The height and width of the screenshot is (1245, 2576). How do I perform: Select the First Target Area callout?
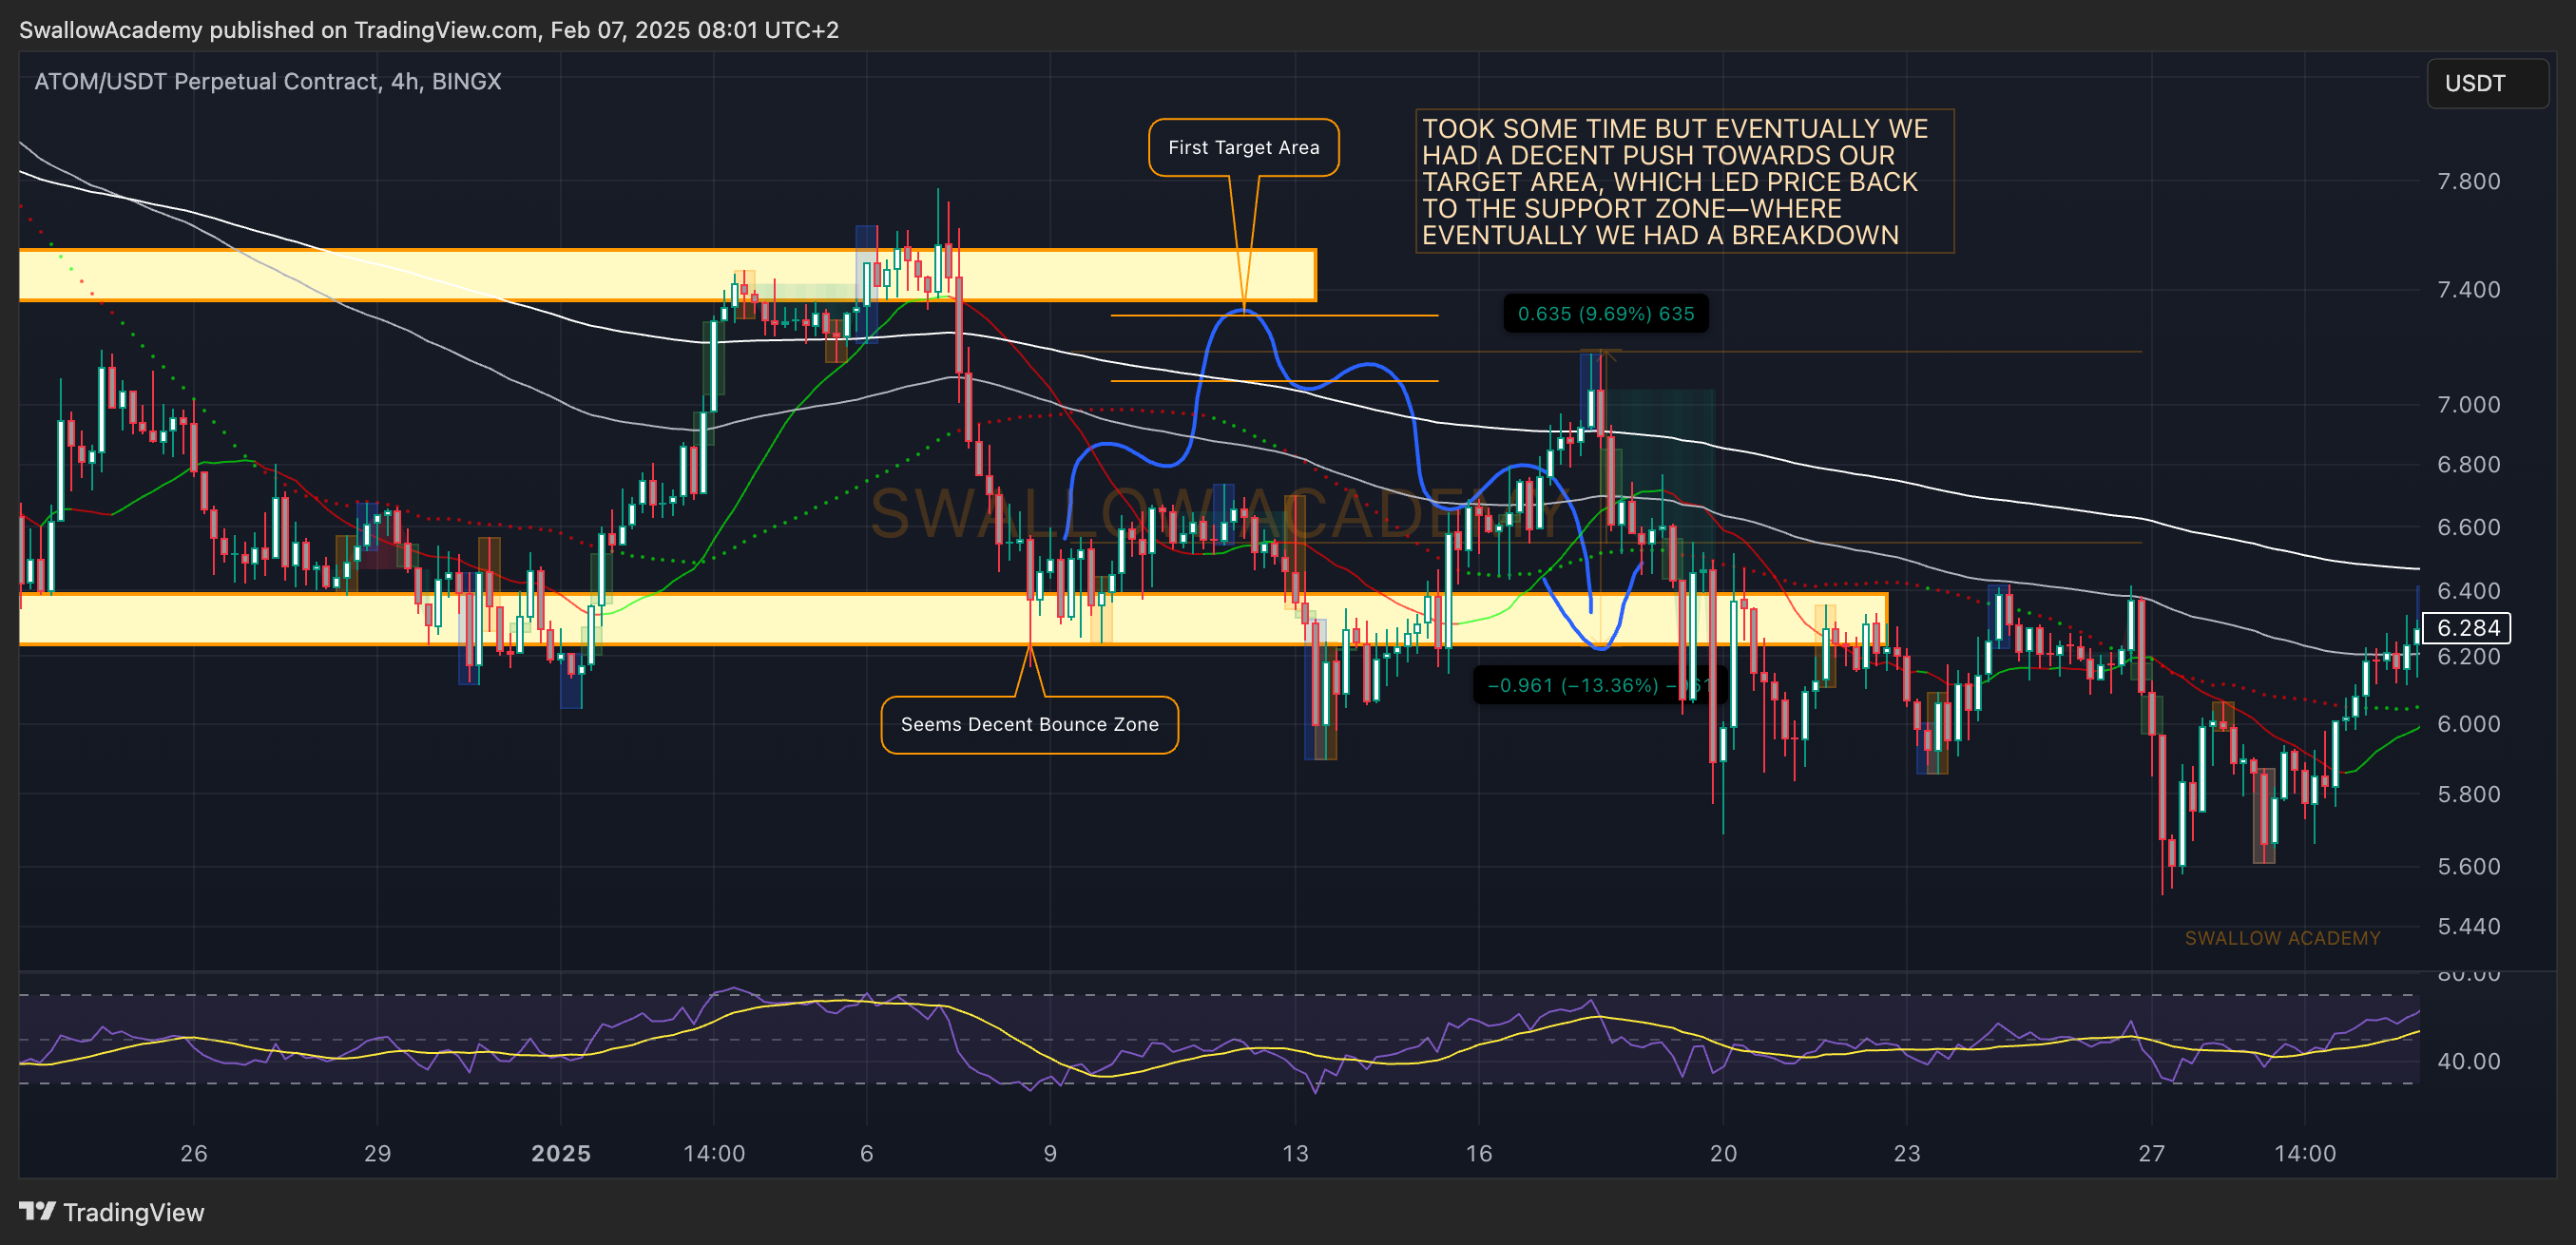pos(1243,147)
